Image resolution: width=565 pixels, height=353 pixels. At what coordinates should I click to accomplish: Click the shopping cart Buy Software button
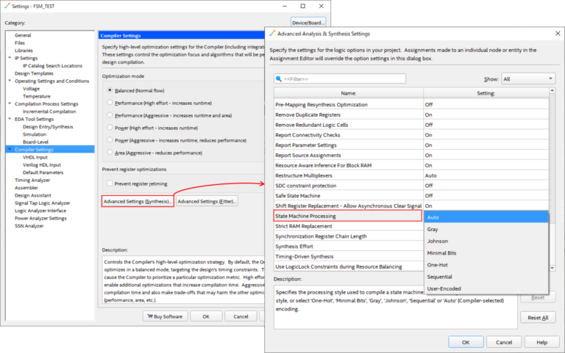164,316
